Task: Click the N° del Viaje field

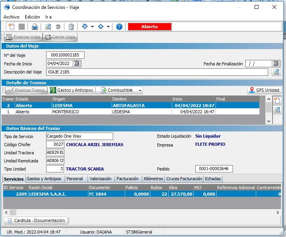Action: point(65,55)
